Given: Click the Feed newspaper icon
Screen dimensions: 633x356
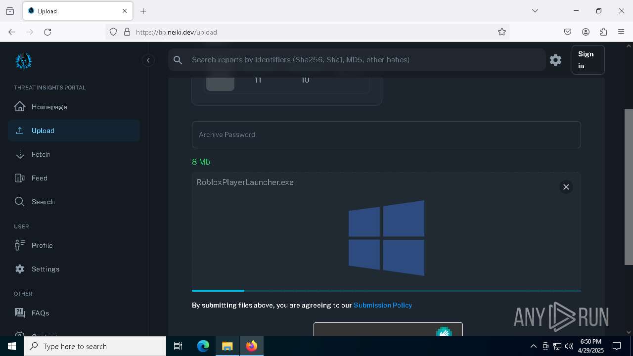Looking at the screenshot, I should click(x=20, y=178).
